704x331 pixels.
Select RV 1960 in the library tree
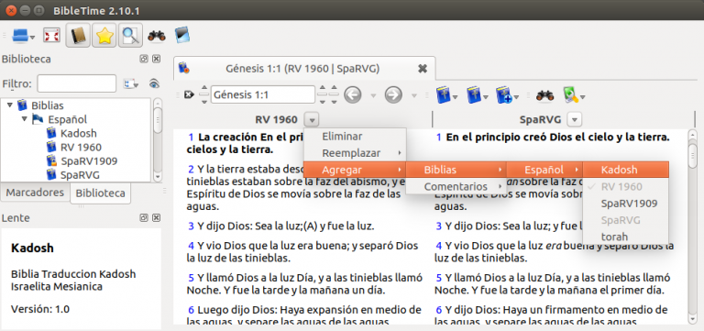tap(81, 148)
